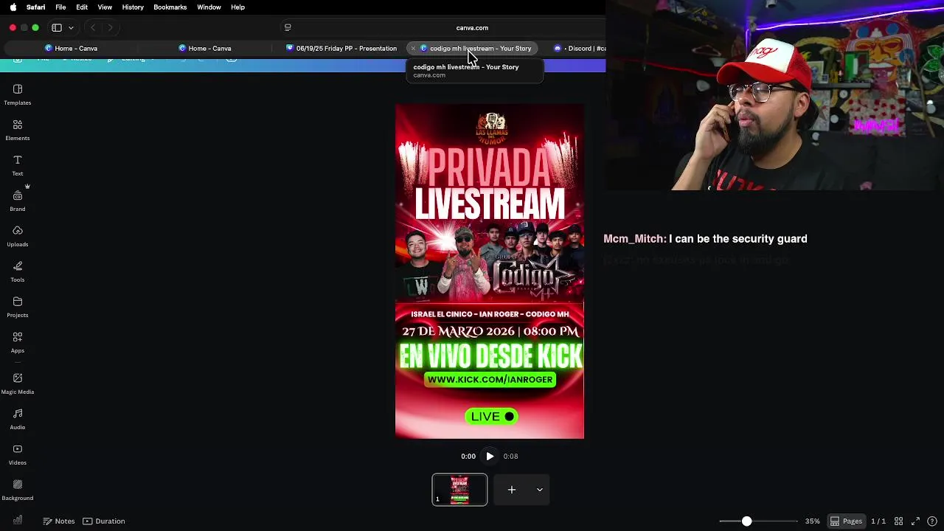Open the Tools panel
Viewport: 944px width, 531px height.
pyautogui.click(x=18, y=271)
